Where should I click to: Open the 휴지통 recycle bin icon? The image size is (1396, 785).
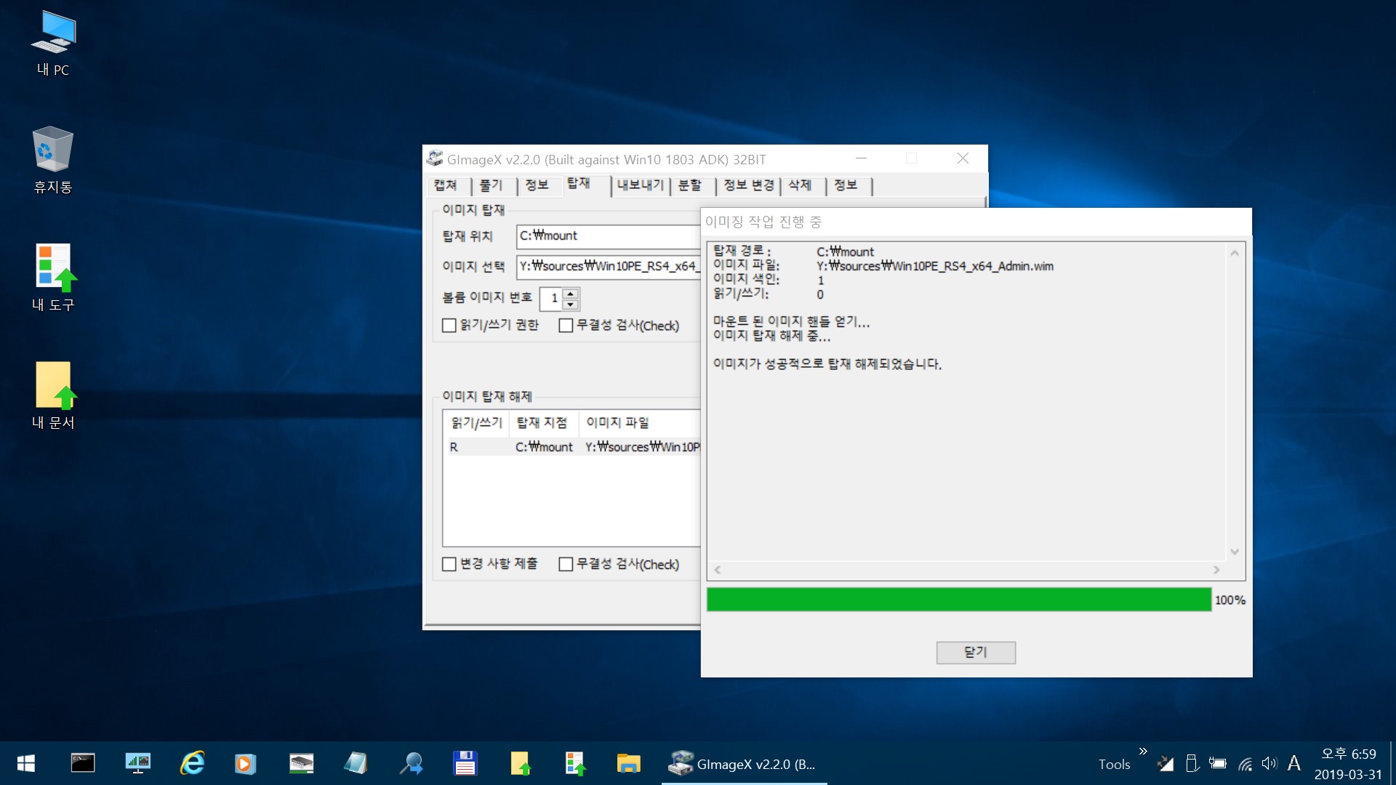click(53, 161)
